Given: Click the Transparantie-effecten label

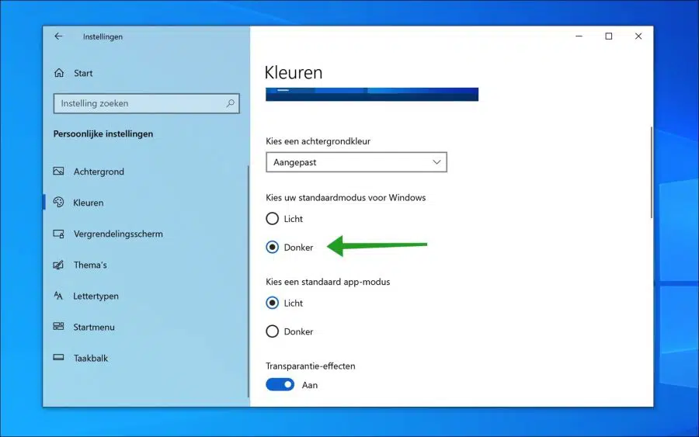Looking at the screenshot, I should (x=310, y=366).
